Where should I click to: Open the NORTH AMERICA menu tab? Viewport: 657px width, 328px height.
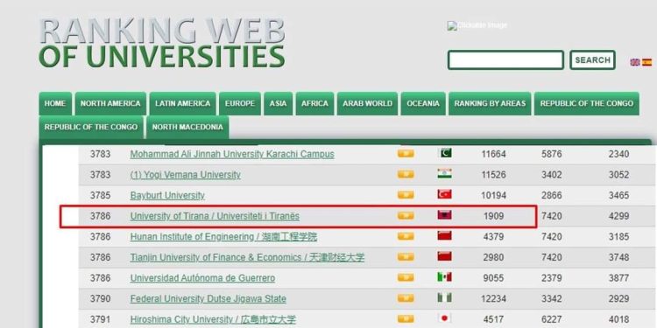pos(110,103)
